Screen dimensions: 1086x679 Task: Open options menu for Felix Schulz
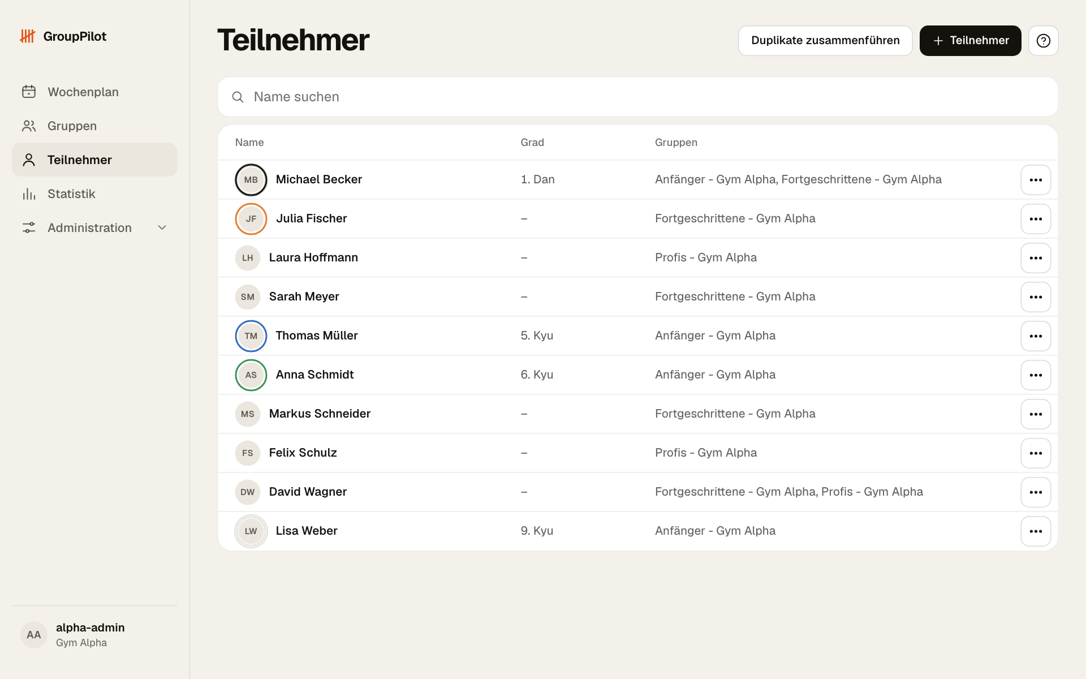(x=1036, y=453)
